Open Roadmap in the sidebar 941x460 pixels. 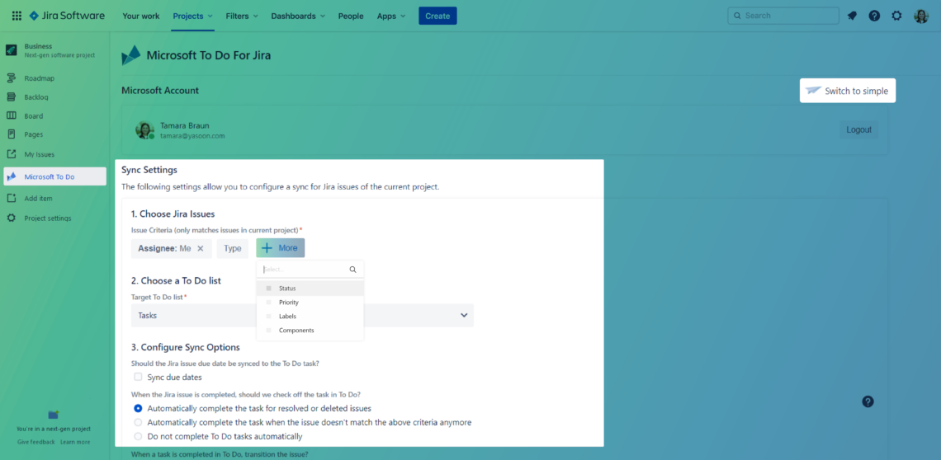[x=39, y=78]
